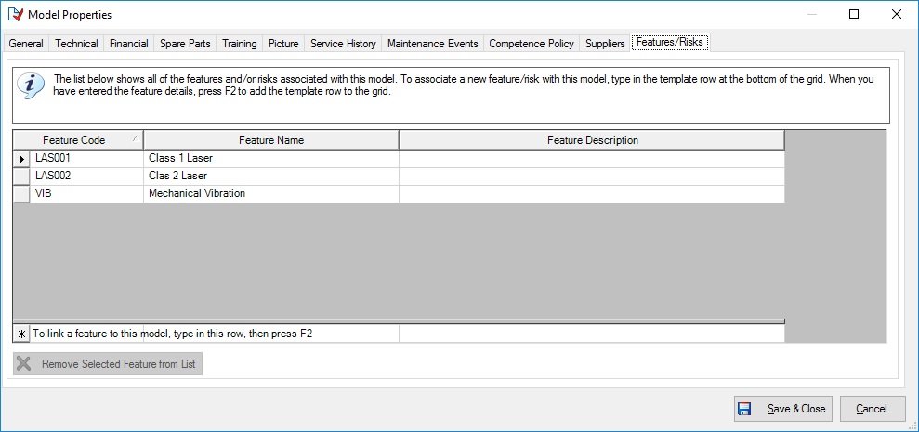Switch to the General tab
Screen dimensions: 919x432
click(26, 44)
